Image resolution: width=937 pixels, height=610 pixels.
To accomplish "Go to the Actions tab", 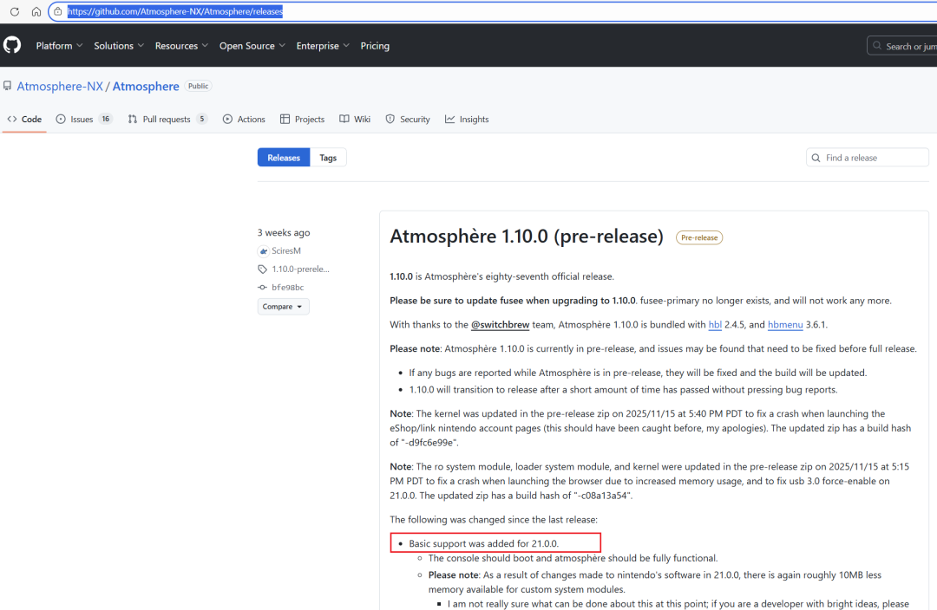I will click(x=244, y=119).
